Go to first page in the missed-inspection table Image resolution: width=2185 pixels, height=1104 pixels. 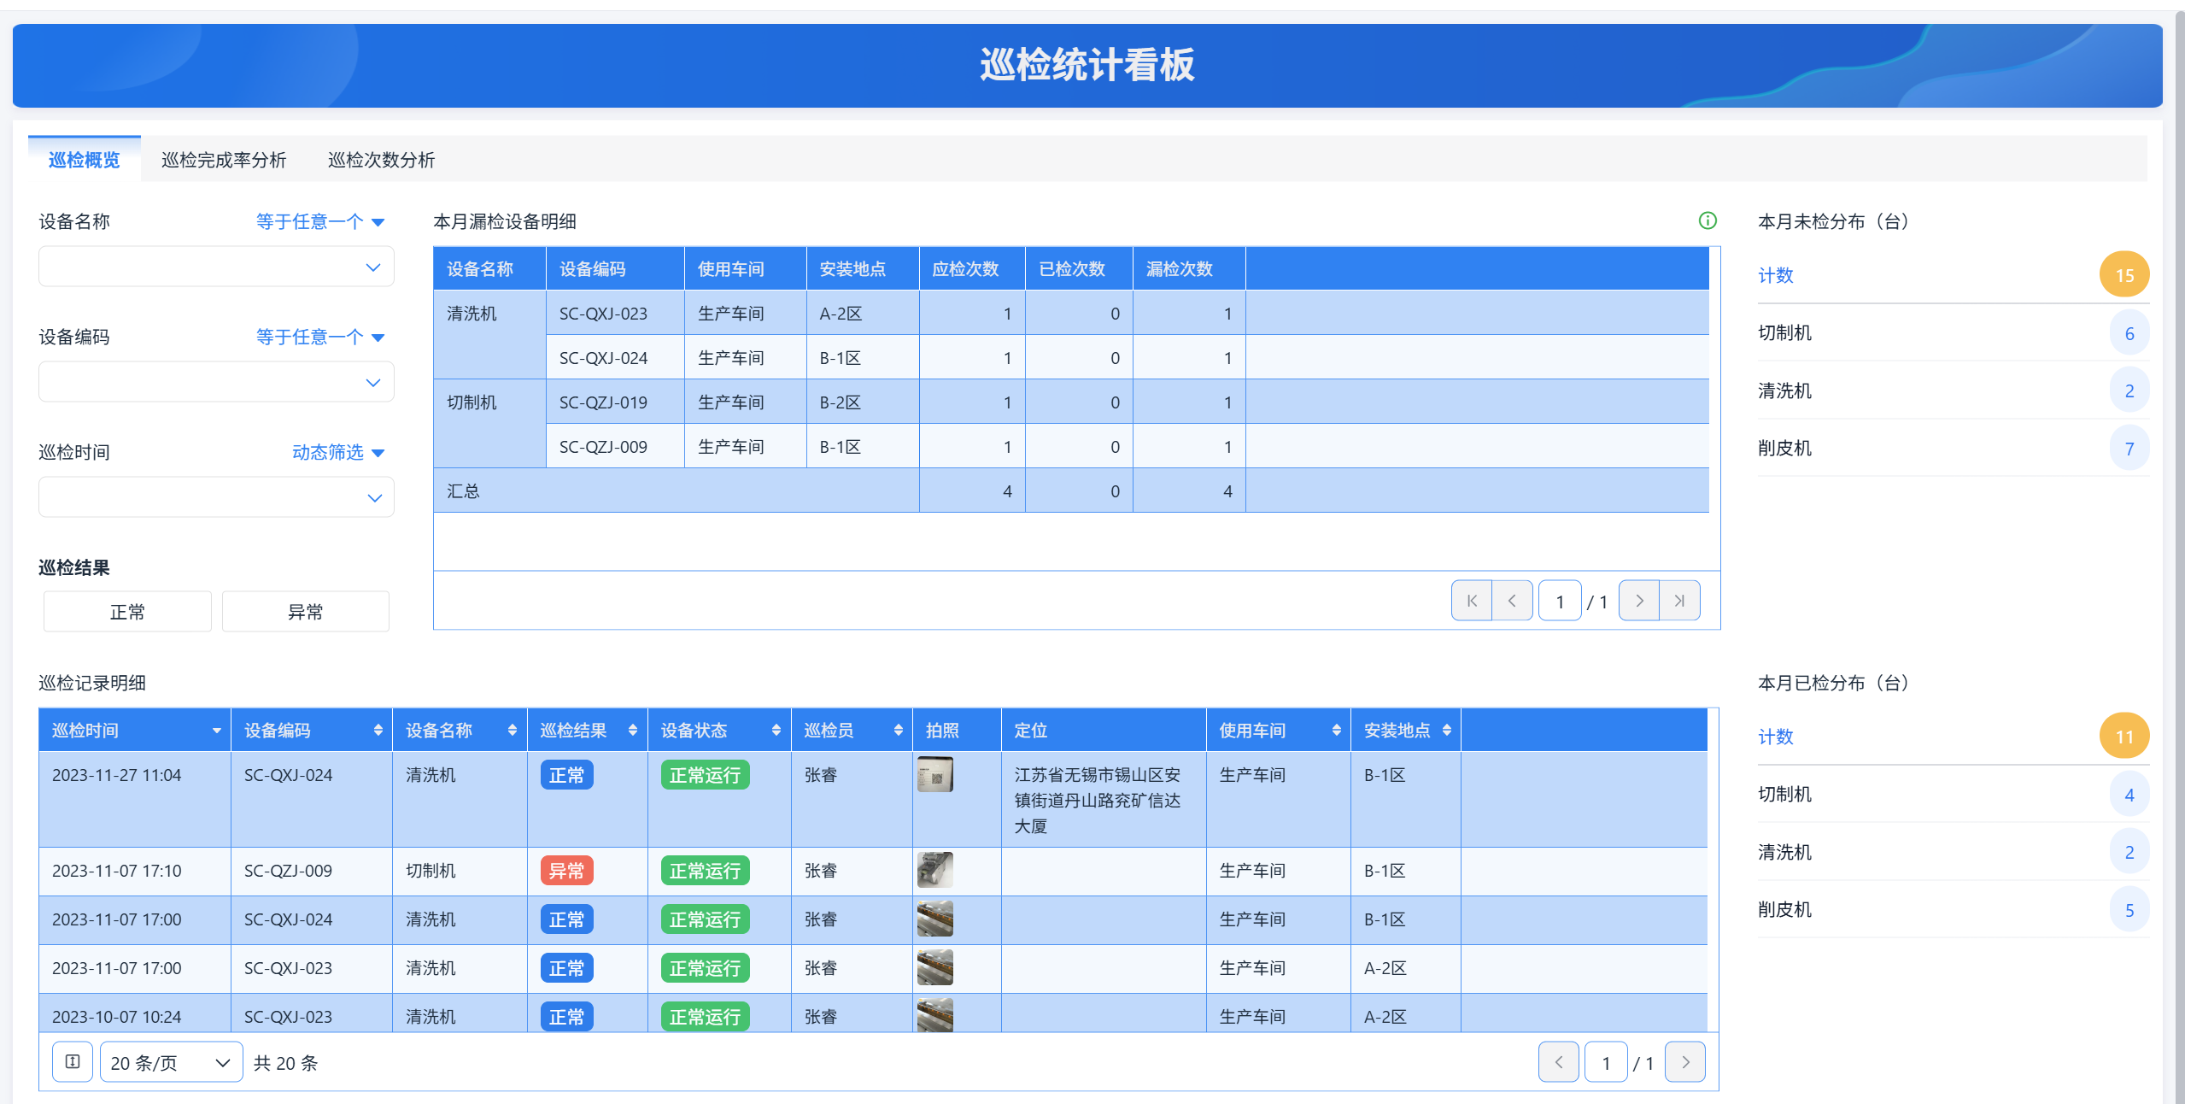1471,601
